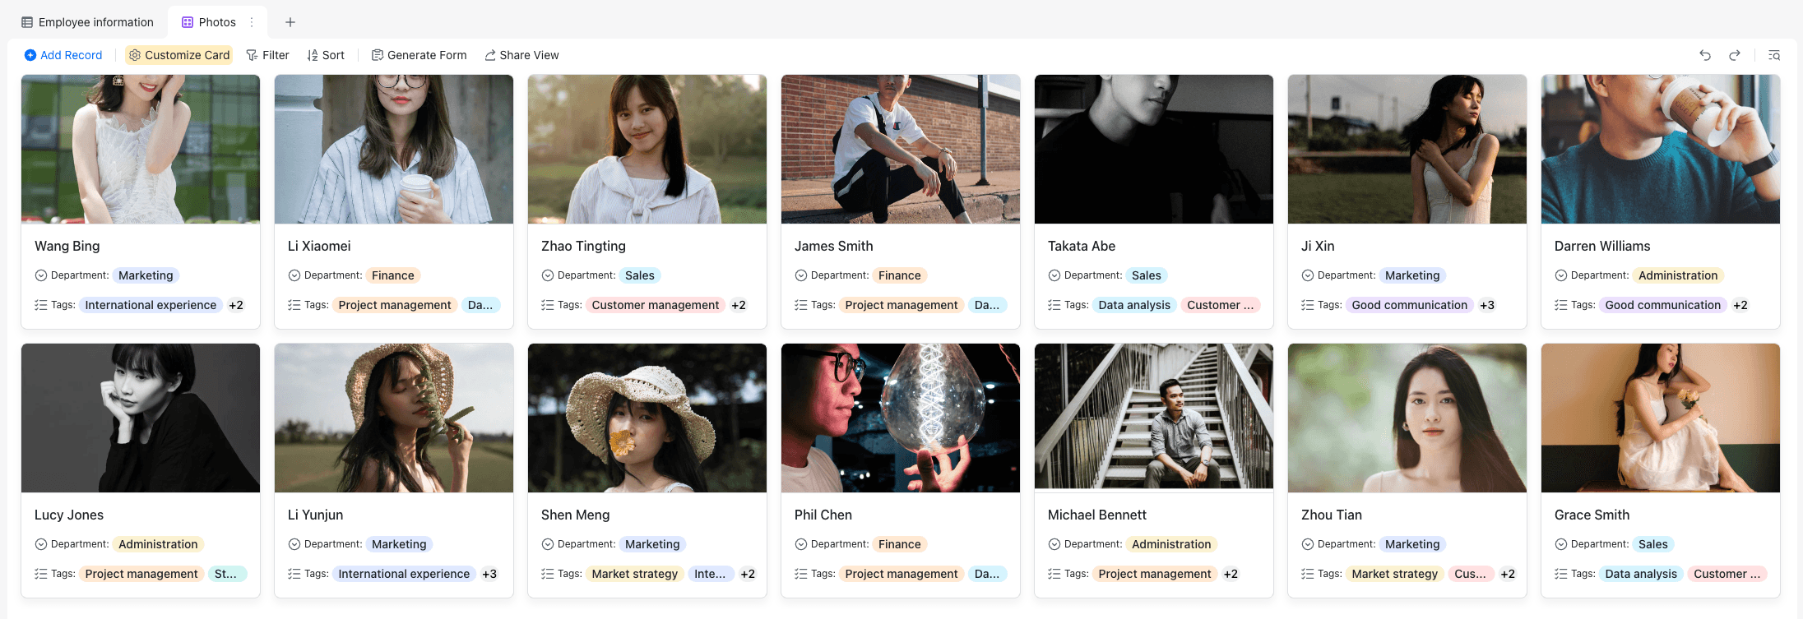Screen dimensions: 1803x619
Task: Switch to Employee information tab
Action: pos(87,22)
